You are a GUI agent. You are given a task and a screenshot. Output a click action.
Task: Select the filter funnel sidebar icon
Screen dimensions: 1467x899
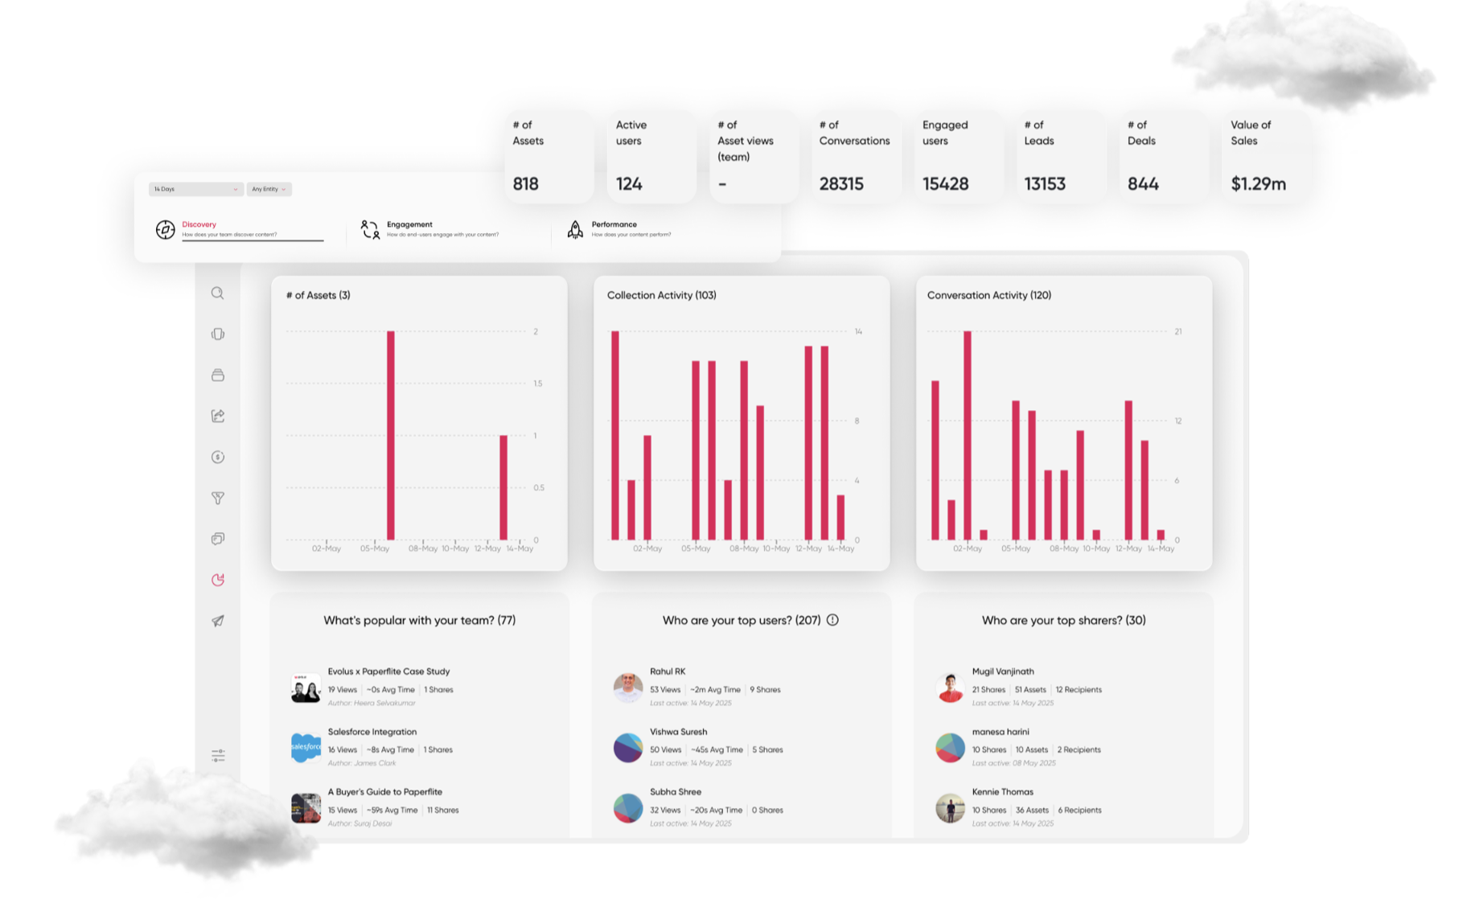point(217,498)
